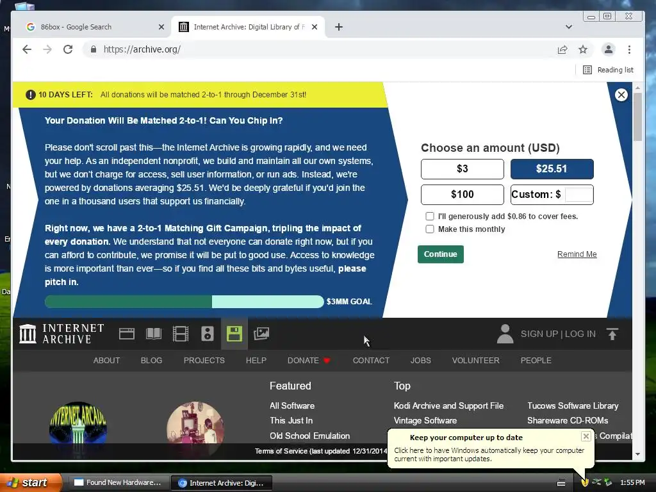The image size is (656, 492).
Task: Open the JOBS menu item
Action: [x=420, y=361]
